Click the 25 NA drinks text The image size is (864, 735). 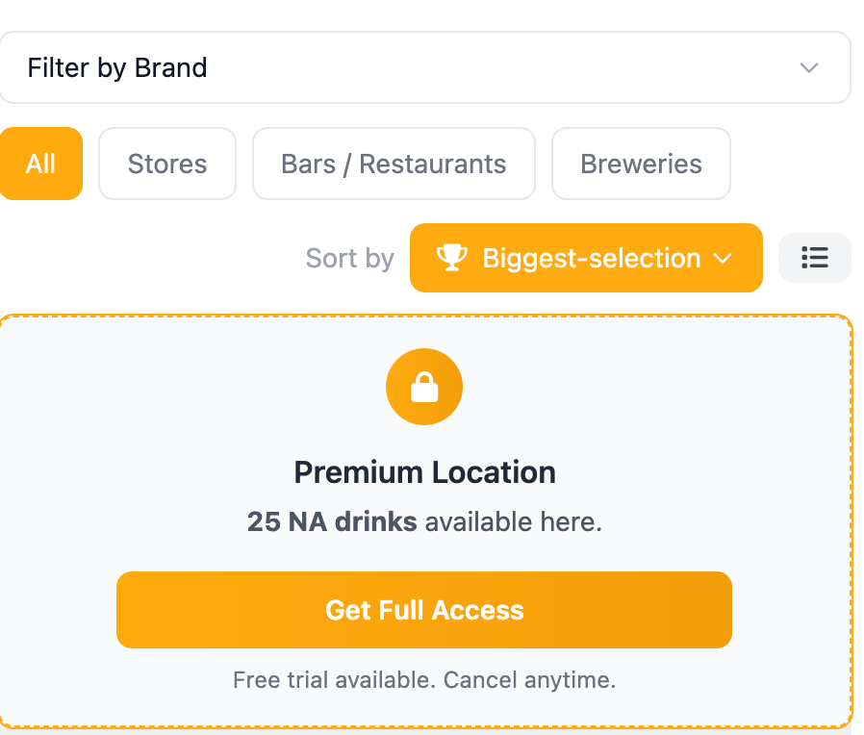click(332, 522)
